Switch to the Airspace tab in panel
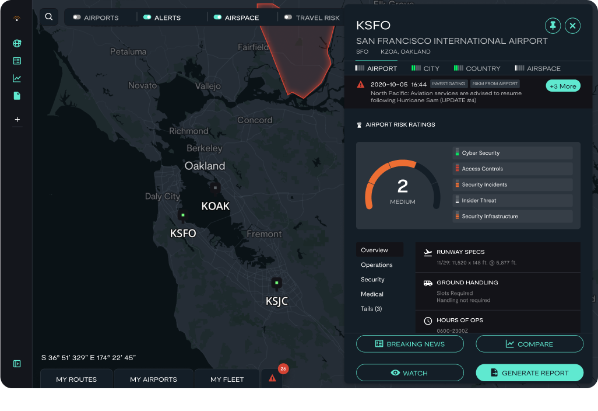Viewport: 598px width, 411px height. click(x=537, y=68)
